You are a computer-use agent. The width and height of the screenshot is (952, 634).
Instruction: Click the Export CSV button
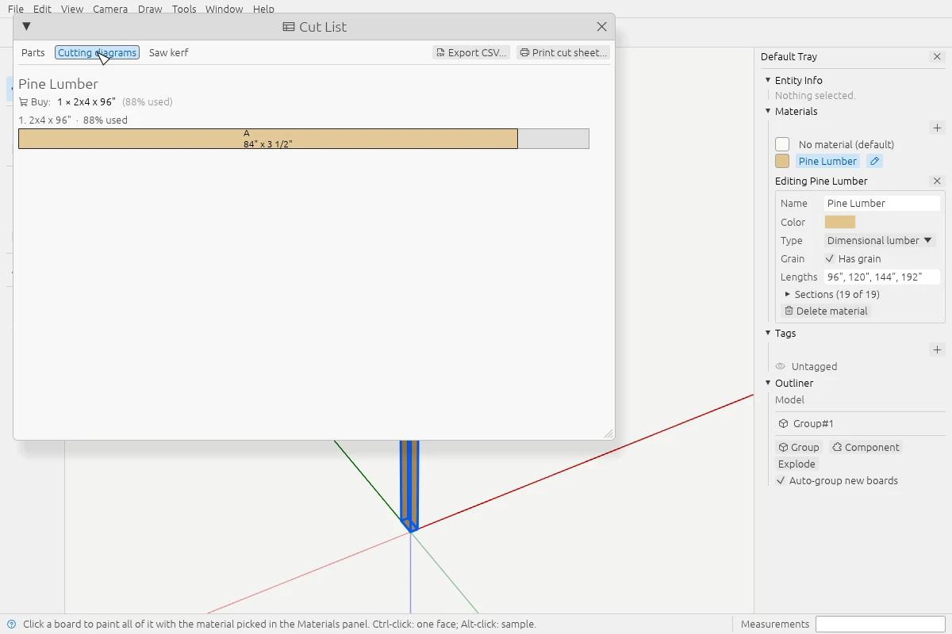pos(472,52)
